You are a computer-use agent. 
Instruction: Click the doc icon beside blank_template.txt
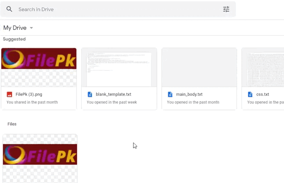[x=90, y=95]
